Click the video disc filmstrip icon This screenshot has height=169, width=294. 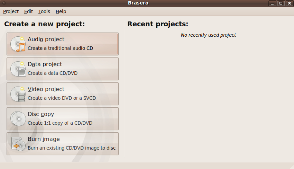(x=18, y=94)
